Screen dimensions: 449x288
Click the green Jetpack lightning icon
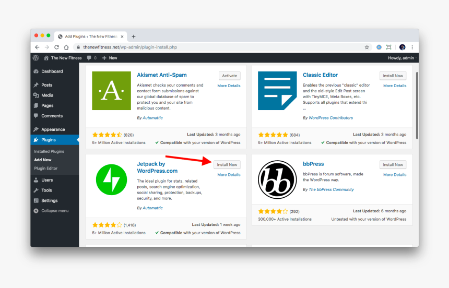pyautogui.click(x=111, y=180)
